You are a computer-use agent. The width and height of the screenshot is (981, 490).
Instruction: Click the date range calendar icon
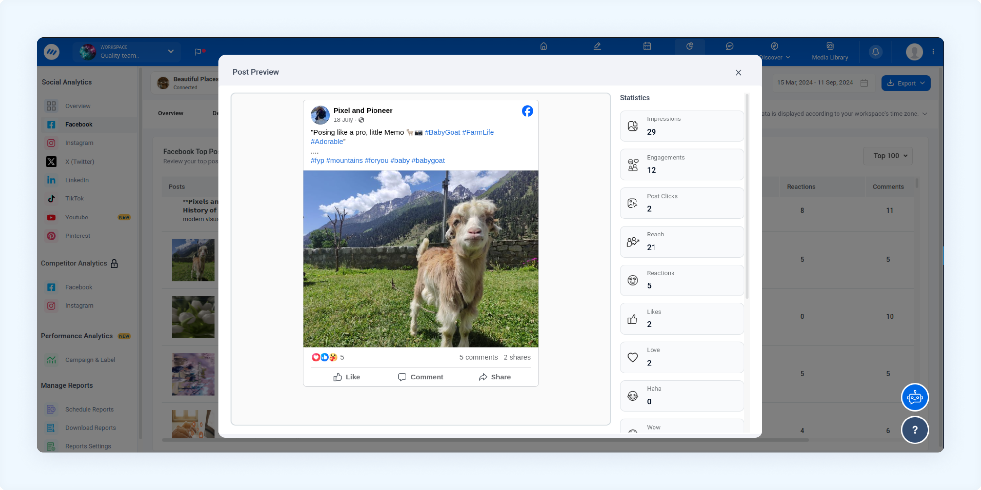pyautogui.click(x=864, y=83)
